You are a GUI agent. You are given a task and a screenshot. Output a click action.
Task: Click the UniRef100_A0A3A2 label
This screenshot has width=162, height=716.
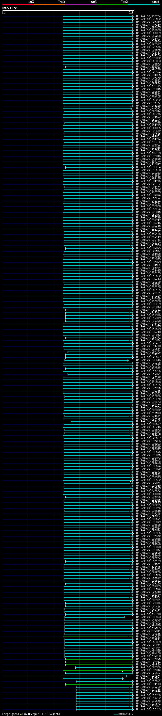(x=148, y=109)
